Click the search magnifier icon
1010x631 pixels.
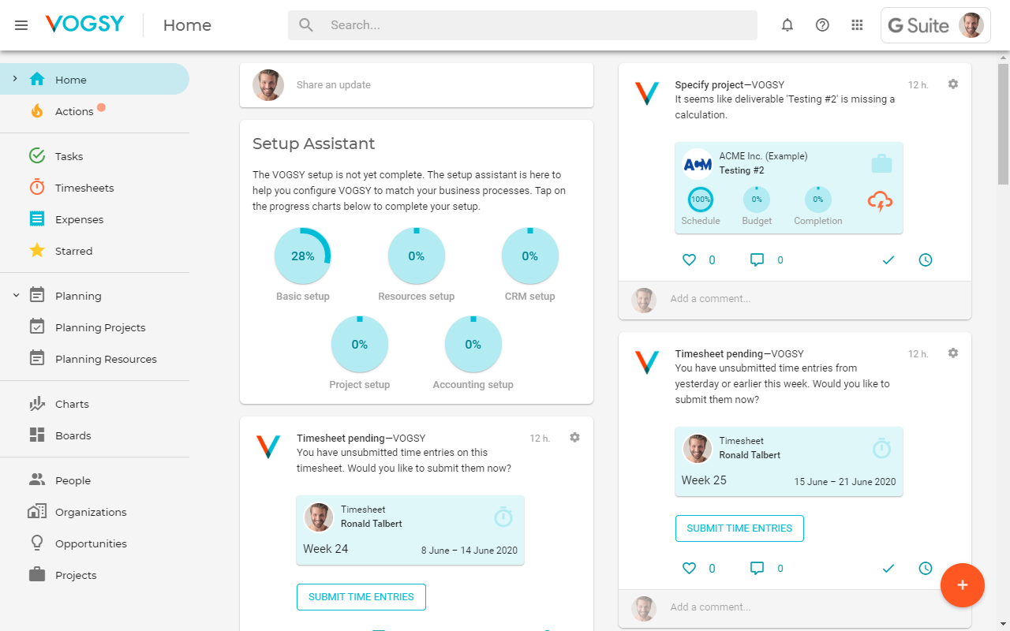[306, 25]
